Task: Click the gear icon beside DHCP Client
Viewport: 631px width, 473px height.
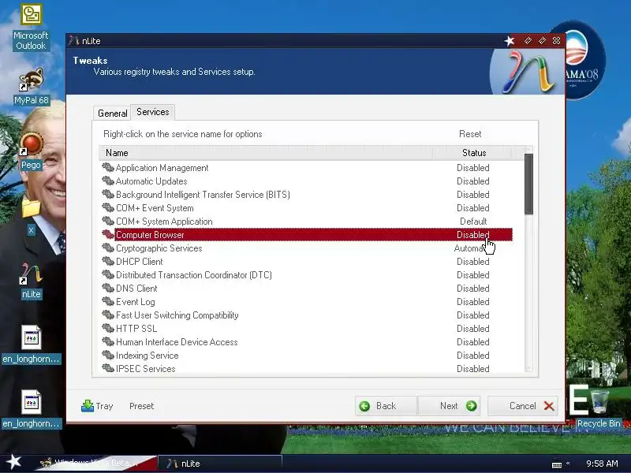Action: 108,261
